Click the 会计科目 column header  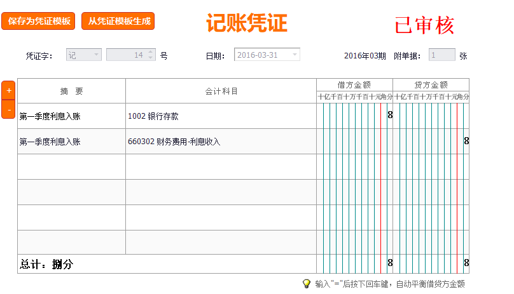221,91
